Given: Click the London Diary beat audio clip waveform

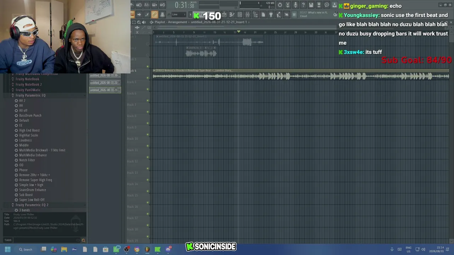Looking at the screenshot, I should pyautogui.click(x=301, y=76).
